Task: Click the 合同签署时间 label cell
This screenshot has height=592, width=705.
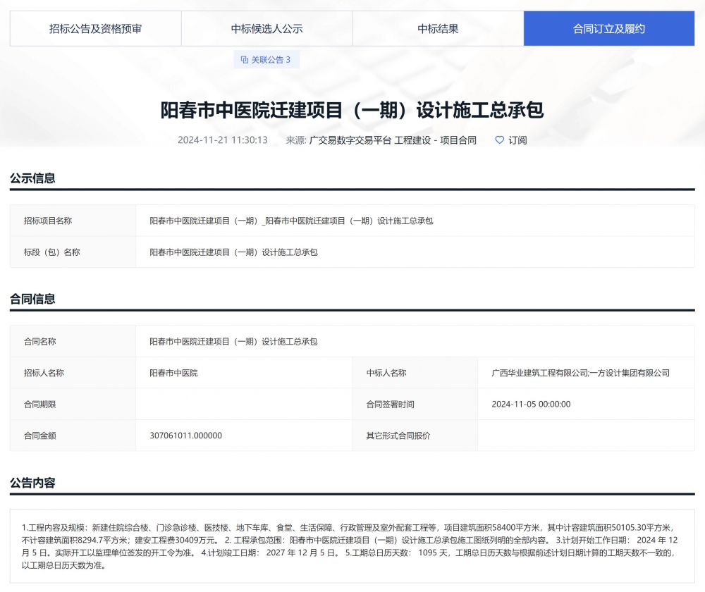Action: tap(415, 404)
